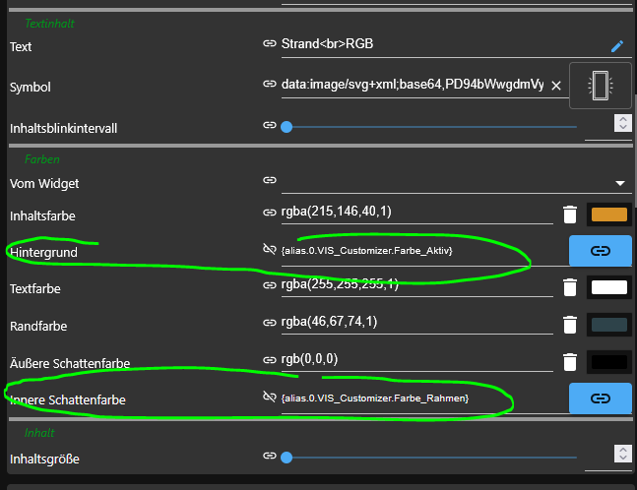Click the Inhaltsblinkintervall slider handle
This screenshot has height=490, width=637.
[287, 127]
